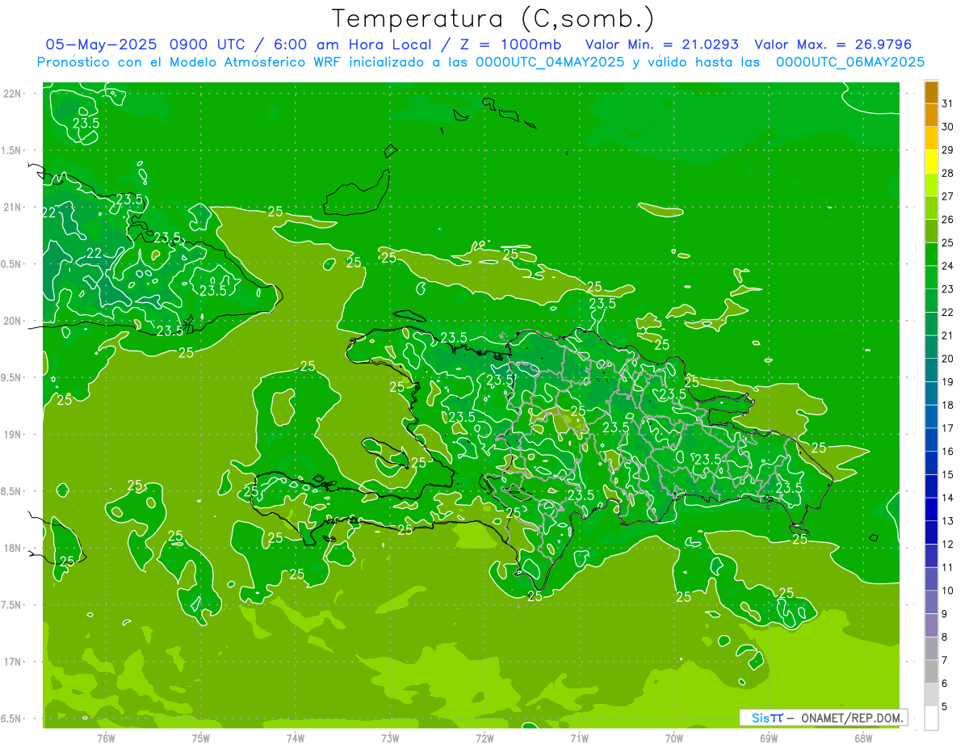Screen dimensions: 969x749
Task: Click the "24" label on the color legend
Action: pyautogui.click(x=947, y=266)
